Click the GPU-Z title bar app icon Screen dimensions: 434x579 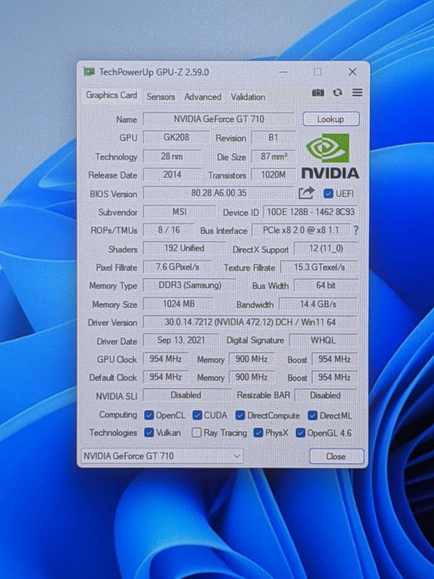coord(89,72)
